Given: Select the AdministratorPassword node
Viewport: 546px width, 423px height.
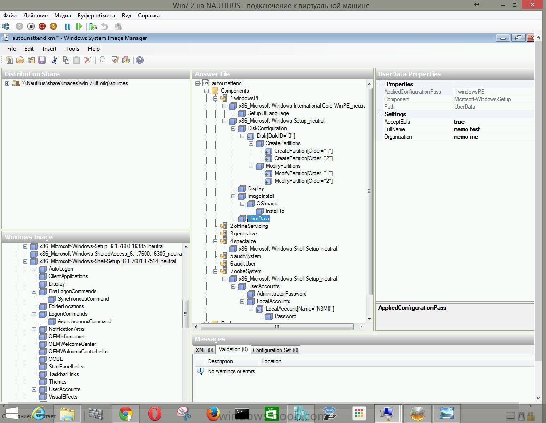Looking at the screenshot, I should (281, 294).
